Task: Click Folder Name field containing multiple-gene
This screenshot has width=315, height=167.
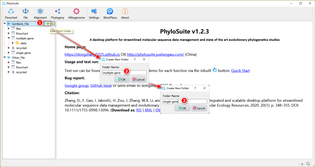Action: tap(124, 73)
